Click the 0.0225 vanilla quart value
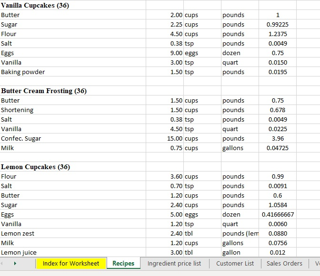Viewport: 320px width, 276px height. click(278, 129)
